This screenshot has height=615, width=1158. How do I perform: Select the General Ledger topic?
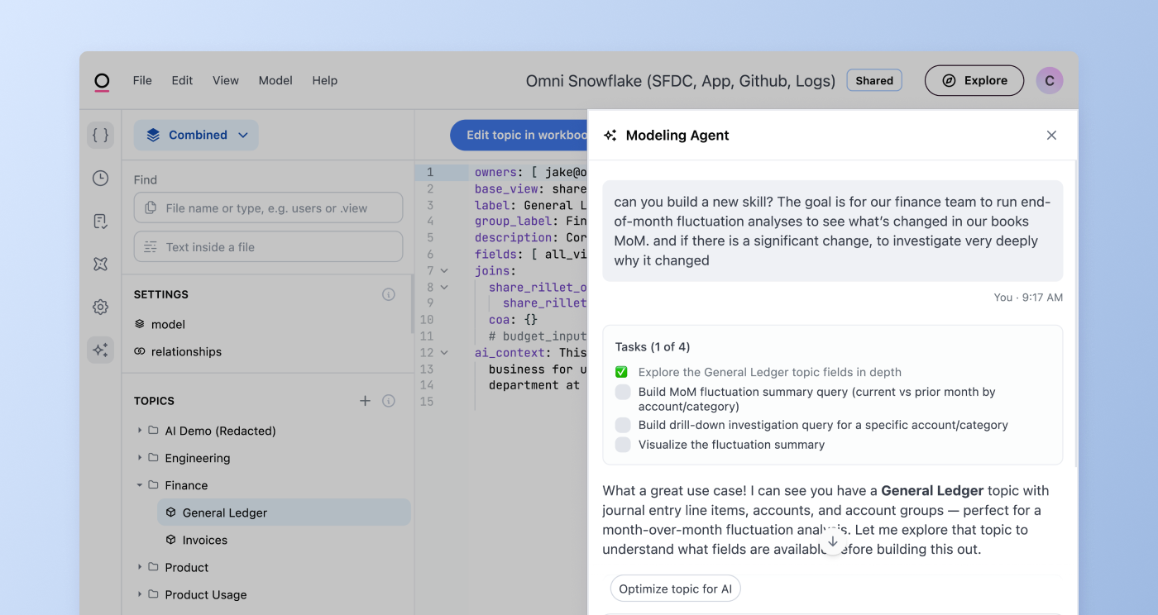[284, 512]
